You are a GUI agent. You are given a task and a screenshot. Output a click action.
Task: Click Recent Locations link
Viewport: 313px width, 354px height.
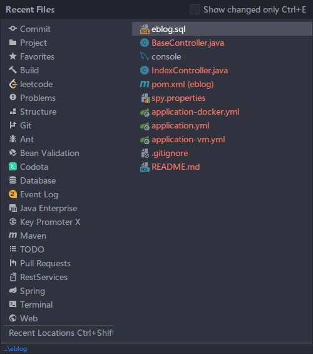(x=61, y=333)
